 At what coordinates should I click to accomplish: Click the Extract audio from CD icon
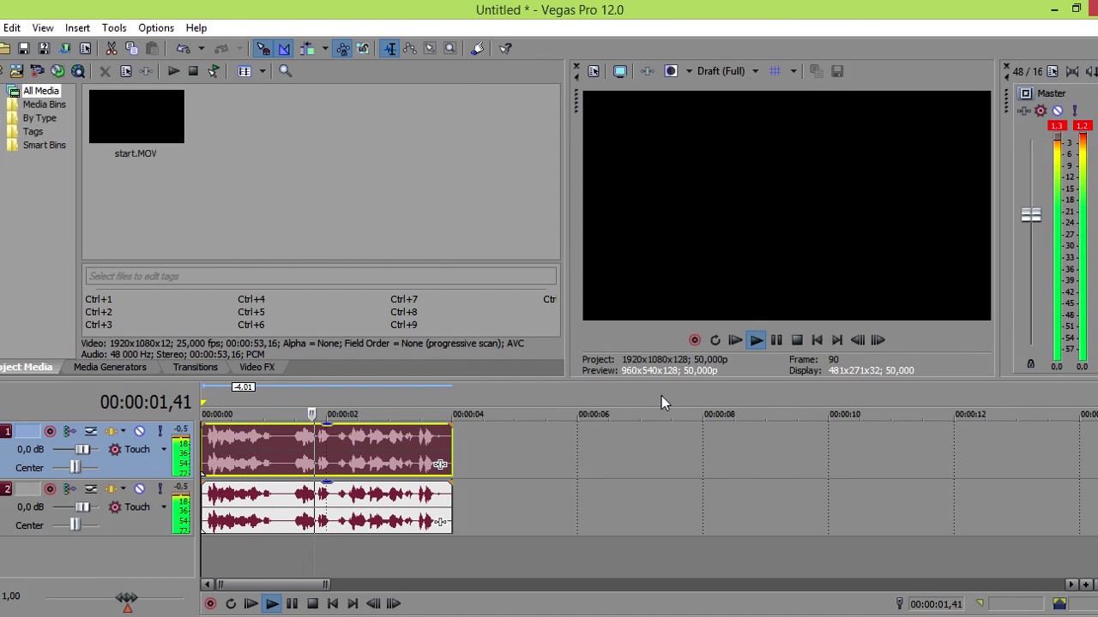pos(57,71)
